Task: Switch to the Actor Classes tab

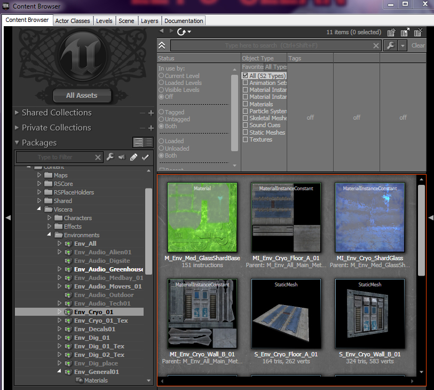Action: (73, 21)
